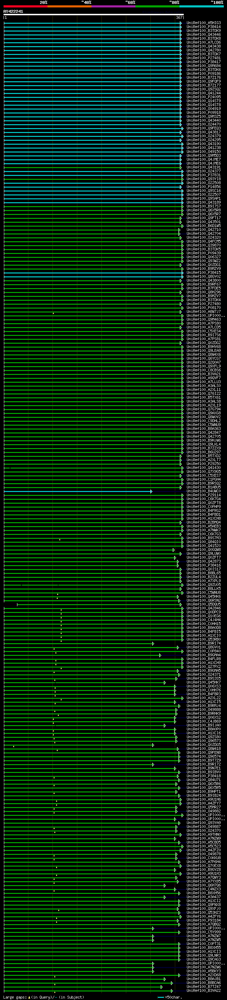227x1000 pixels.
Task: Click hit UniRef100_Q43446
Action: click(x=204, y=34)
